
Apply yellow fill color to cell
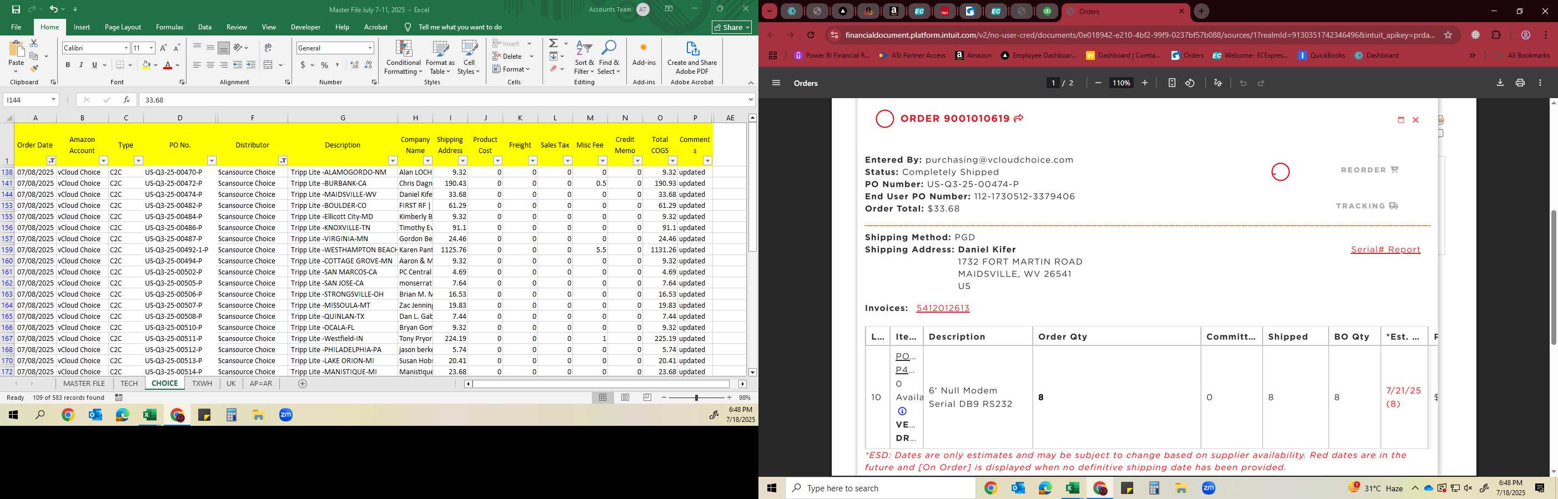(x=146, y=65)
